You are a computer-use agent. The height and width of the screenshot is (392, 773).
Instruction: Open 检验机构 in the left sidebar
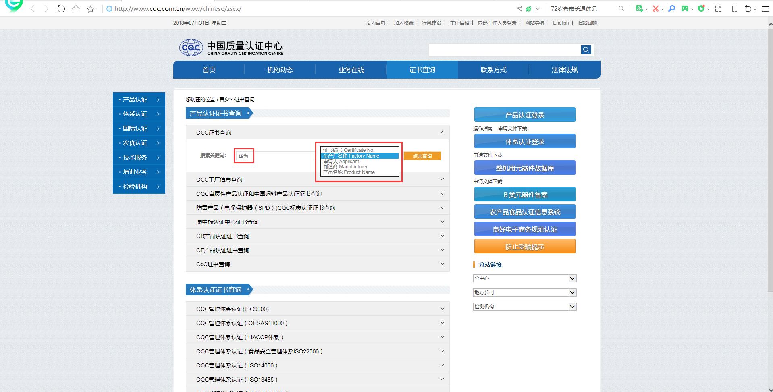point(139,187)
